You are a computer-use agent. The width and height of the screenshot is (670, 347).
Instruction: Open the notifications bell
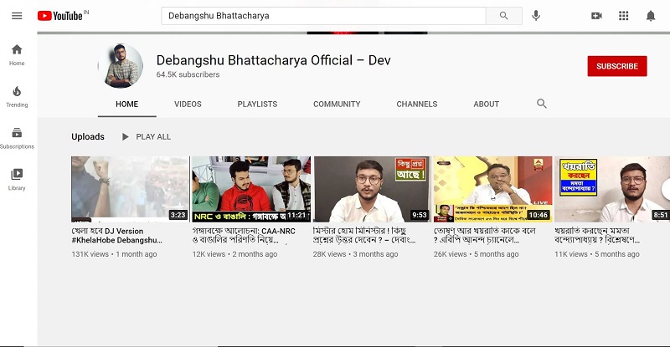tap(651, 16)
